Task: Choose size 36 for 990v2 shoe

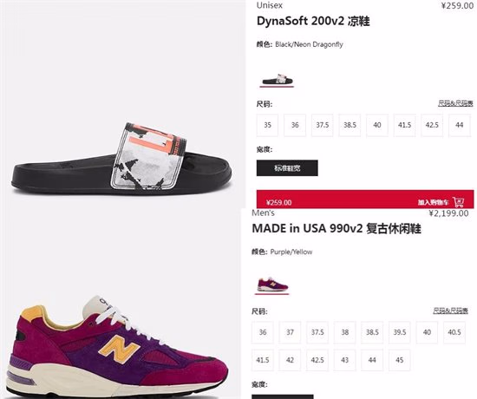Action: (263, 332)
